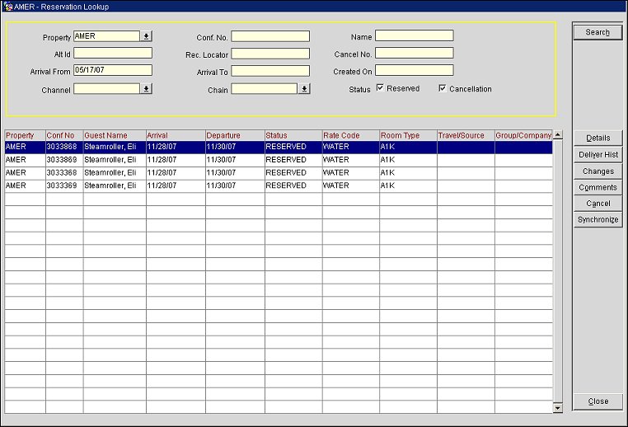Toggle the Reserved status checkbox

coord(380,88)
